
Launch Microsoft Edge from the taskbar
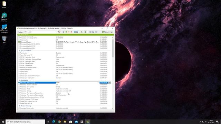(x=54, y=122)
